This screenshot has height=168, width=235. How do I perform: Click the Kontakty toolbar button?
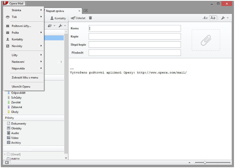point(58,18)
